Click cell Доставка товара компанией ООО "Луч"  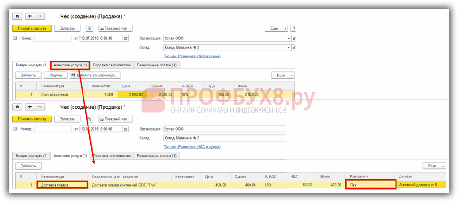click(x=130, y=185)
